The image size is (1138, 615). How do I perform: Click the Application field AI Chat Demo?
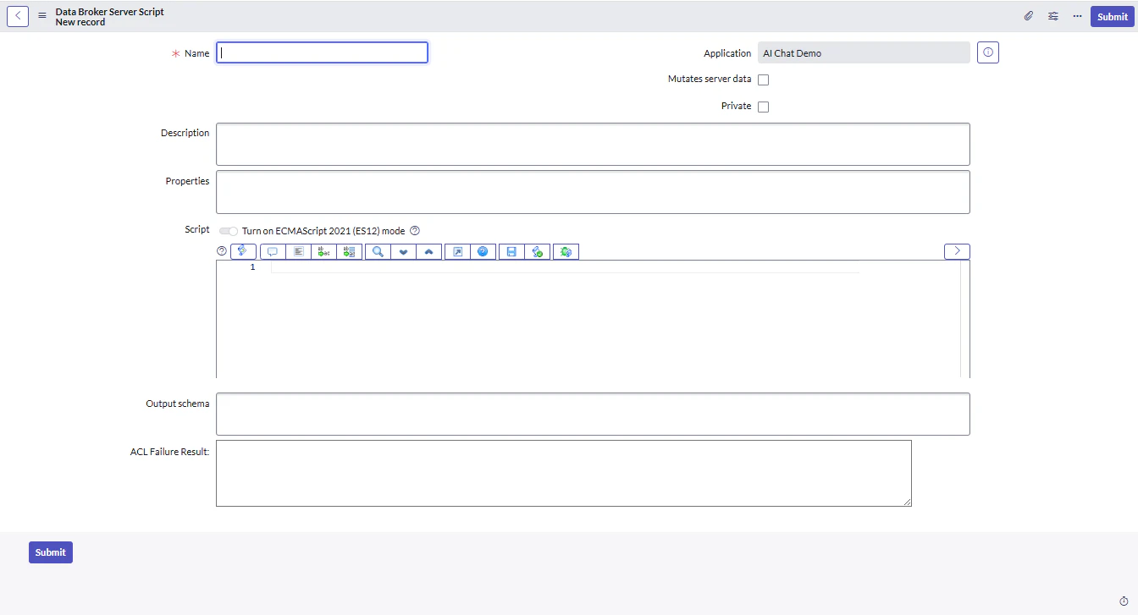point(864,53)
